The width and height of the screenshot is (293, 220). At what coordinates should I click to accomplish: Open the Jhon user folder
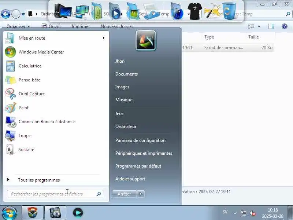120,61
